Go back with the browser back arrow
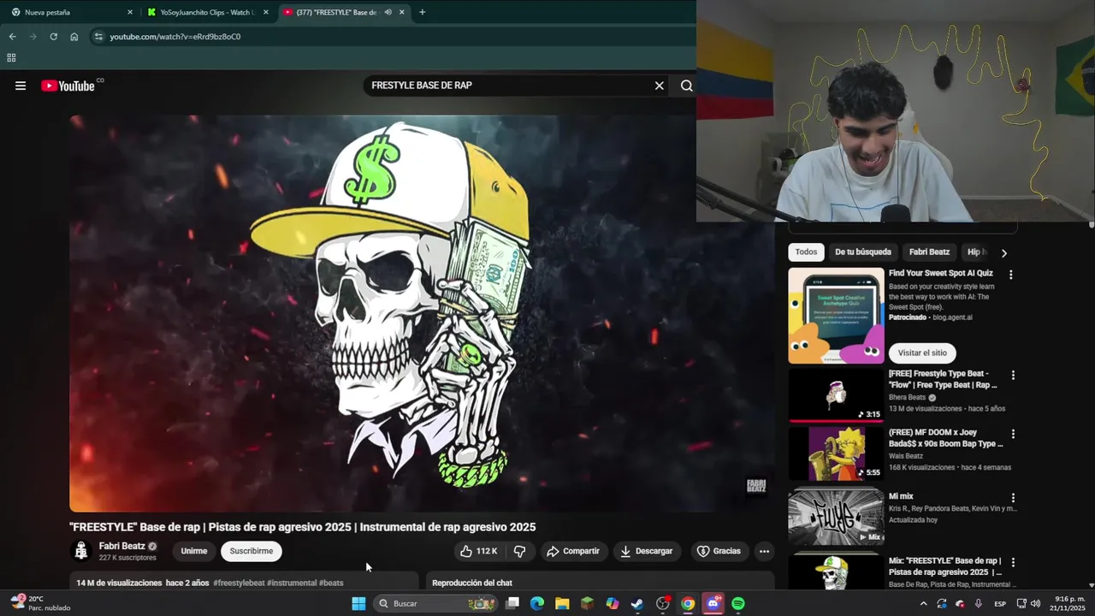The height and width of the screenshot is (616, 1095). point(12,37)
